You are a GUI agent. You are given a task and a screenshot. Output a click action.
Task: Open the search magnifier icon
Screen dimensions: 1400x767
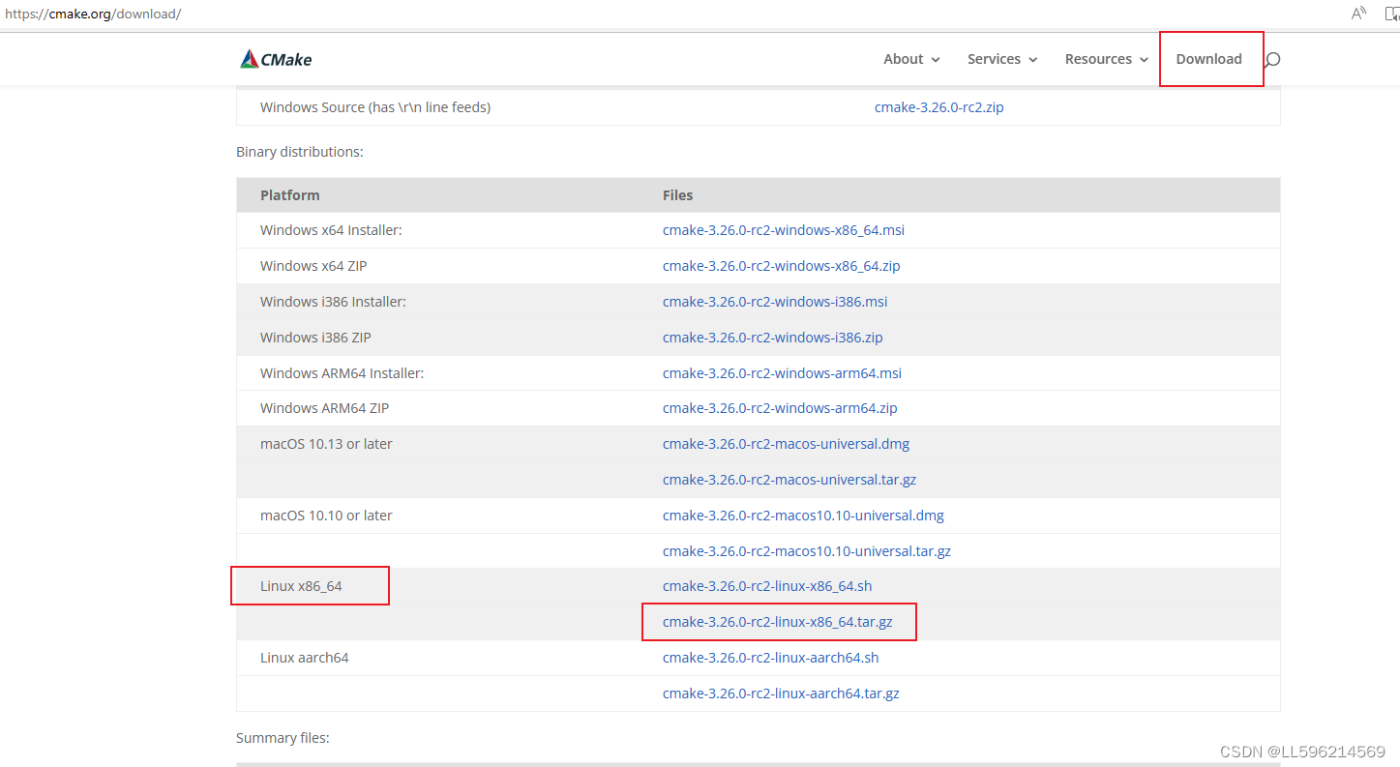coord(1272,60)
